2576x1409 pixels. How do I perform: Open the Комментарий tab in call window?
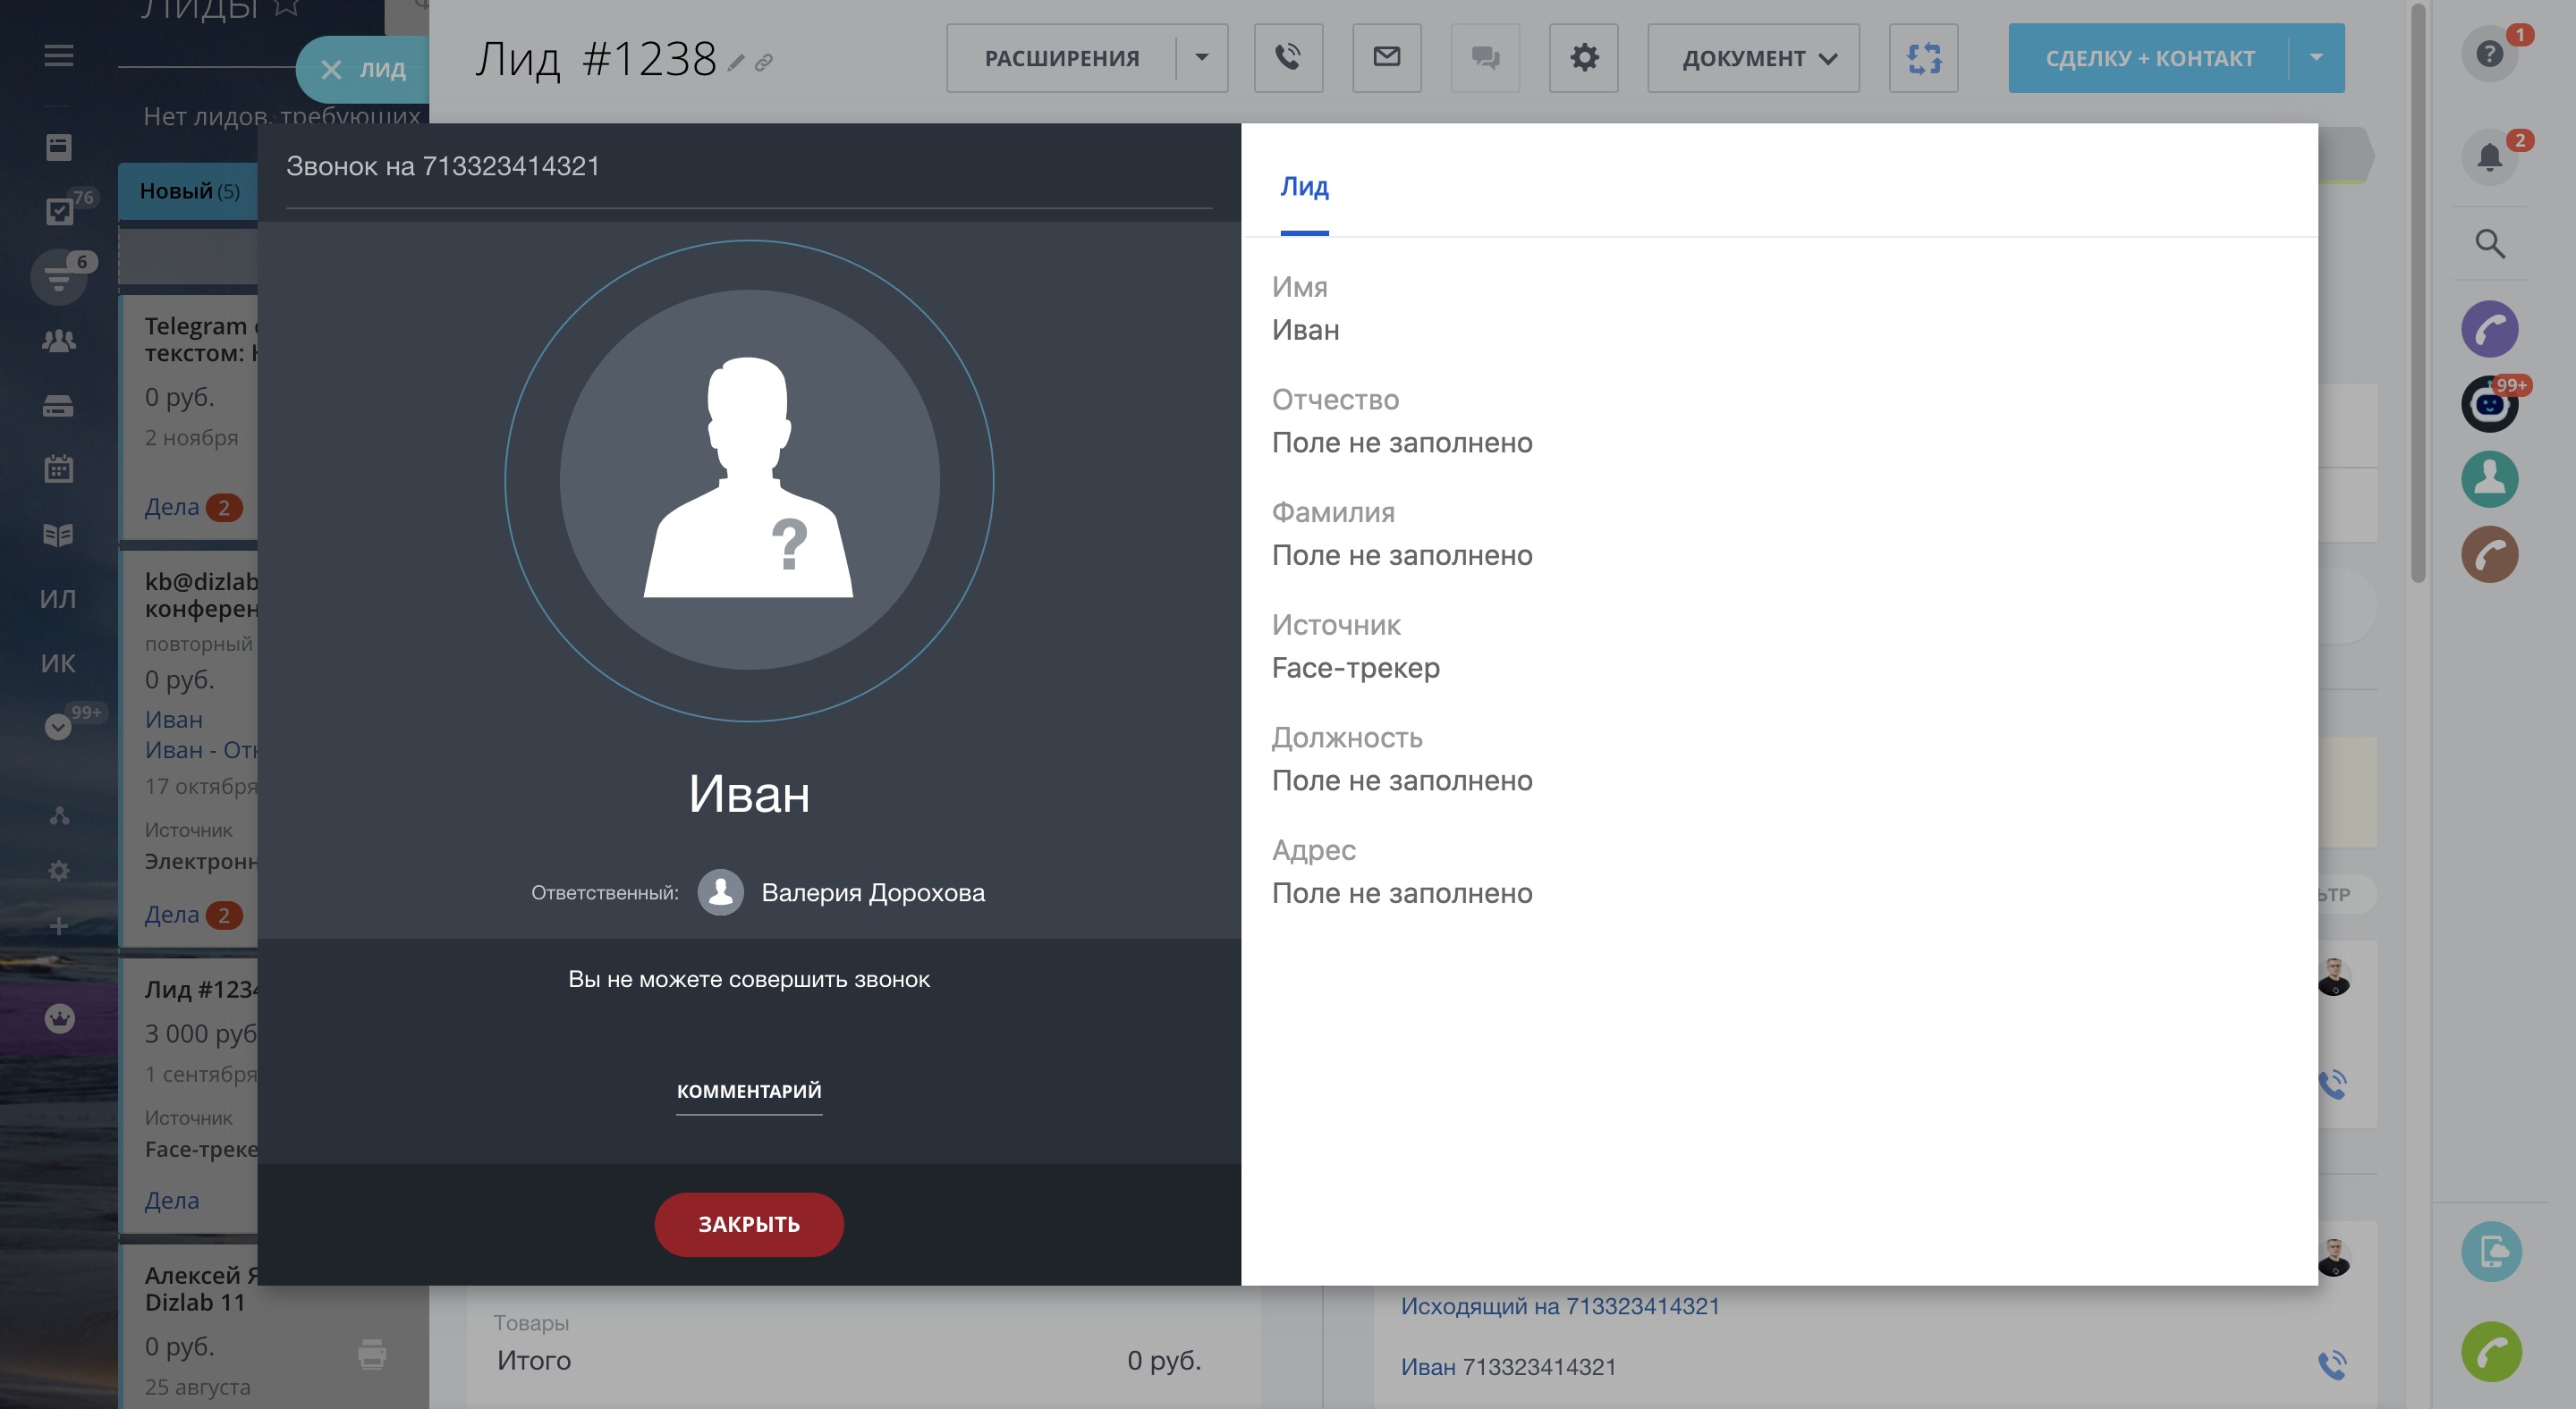pyautogui.click(x=749, y=1092)
